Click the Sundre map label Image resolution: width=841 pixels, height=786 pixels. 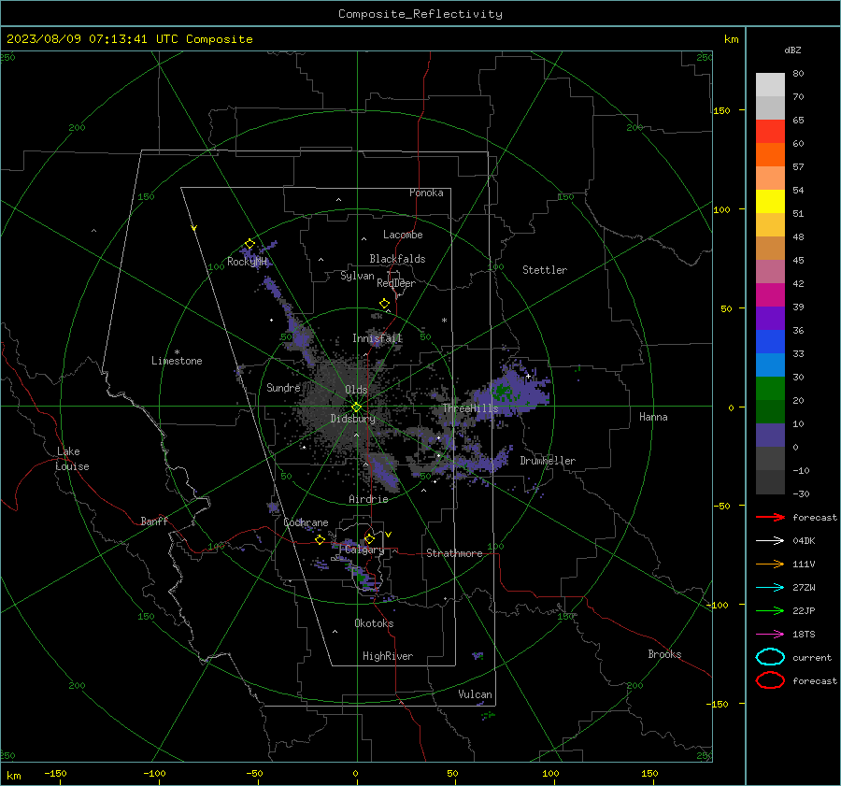[x=283, y=387]
